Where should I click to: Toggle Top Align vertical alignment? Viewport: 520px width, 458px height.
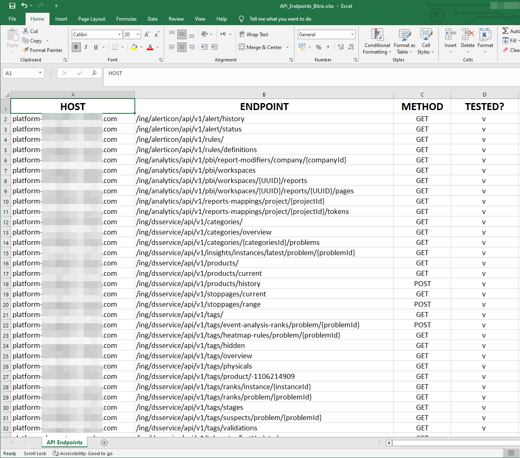[172, 34]
